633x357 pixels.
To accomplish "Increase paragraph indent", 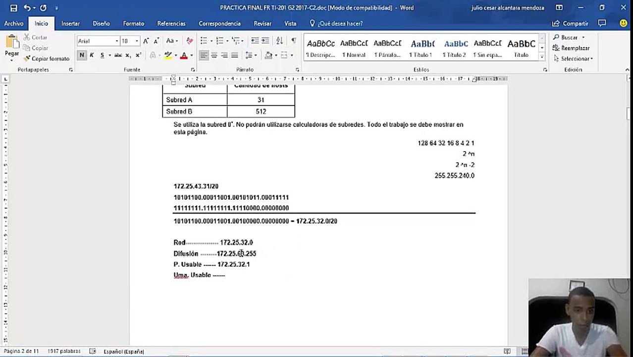I will (265, 41).
